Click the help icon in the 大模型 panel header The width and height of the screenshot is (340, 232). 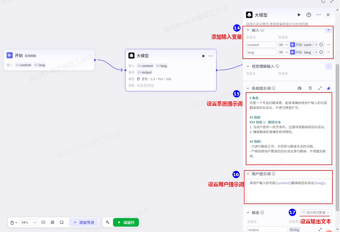309,15
